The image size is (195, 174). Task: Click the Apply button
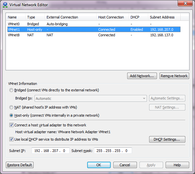tap(151, 165)
